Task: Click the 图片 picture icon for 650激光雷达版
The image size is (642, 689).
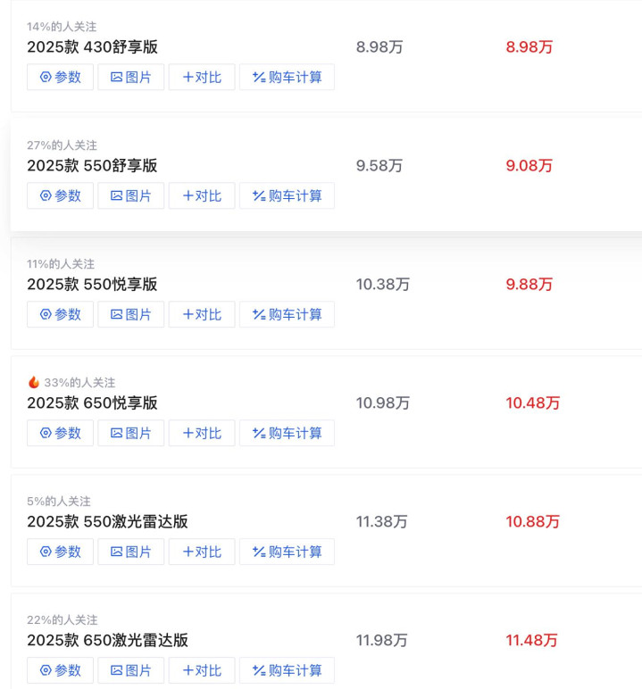Action: (x=116, y=670)
